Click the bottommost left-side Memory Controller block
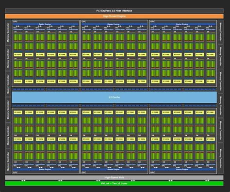Image resolution: width=230 pixels, height=192 pixels. 8,161
